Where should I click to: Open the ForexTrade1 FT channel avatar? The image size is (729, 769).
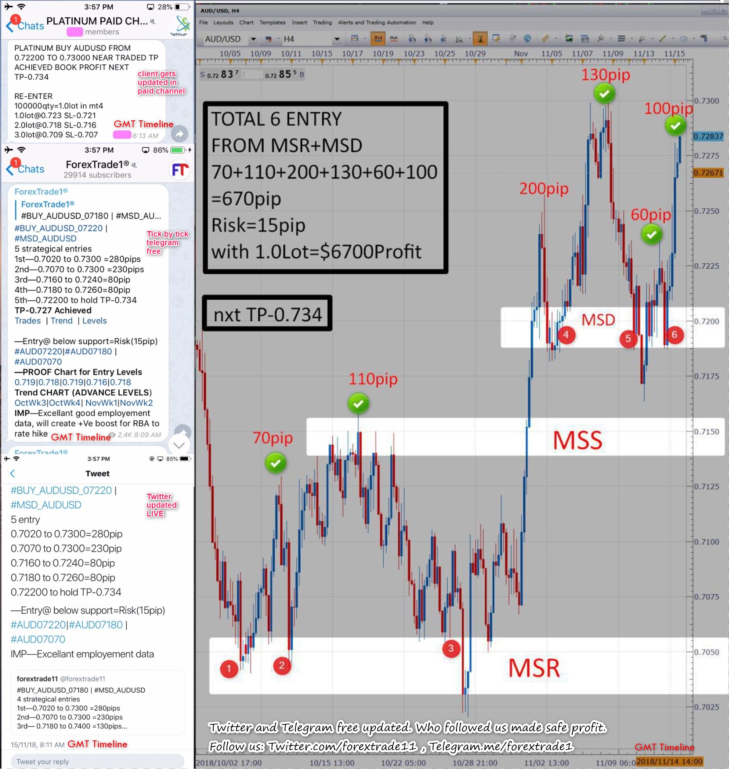coord(180,170)
